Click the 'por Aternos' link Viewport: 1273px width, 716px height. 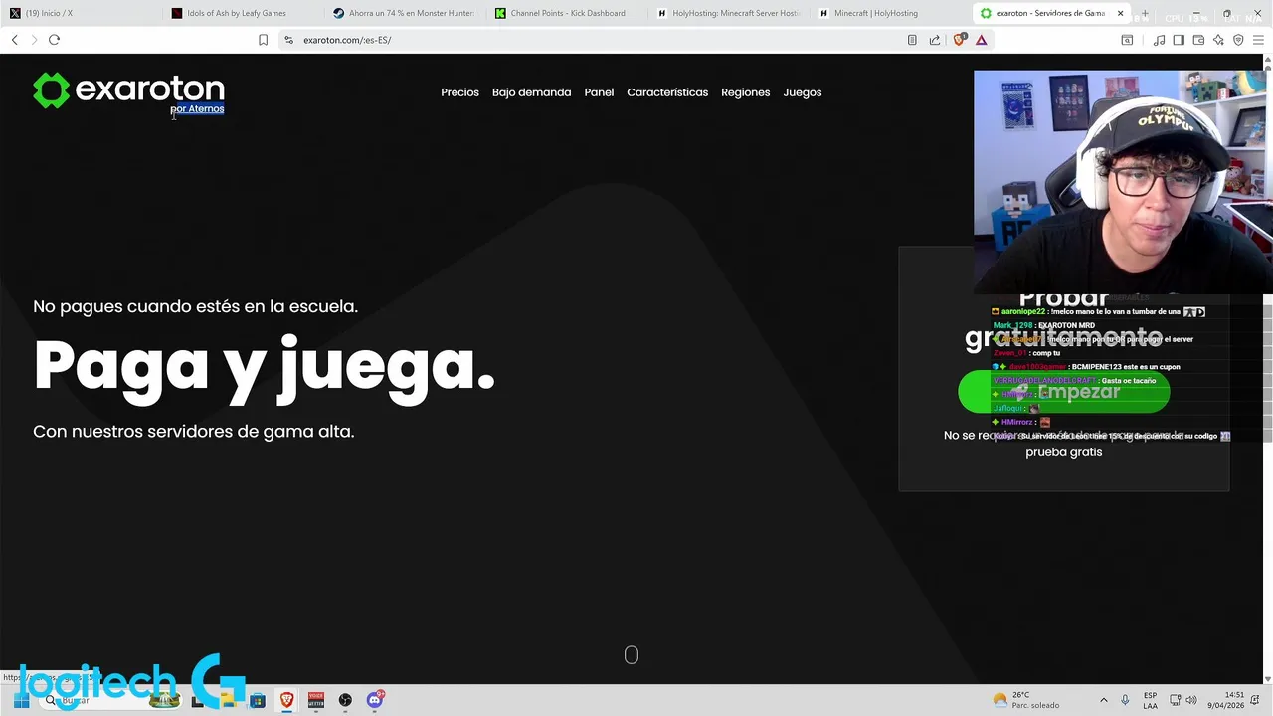tap(197, 109)
